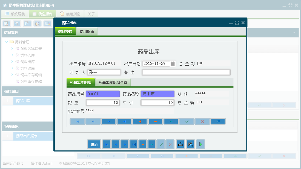Switch to the 药品出库明细查看 tab
The image size is (301, 169).
(x=113, y=82)
